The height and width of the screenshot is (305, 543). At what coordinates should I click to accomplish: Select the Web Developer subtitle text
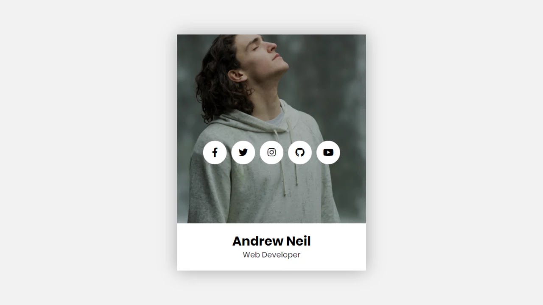[271, 255]
